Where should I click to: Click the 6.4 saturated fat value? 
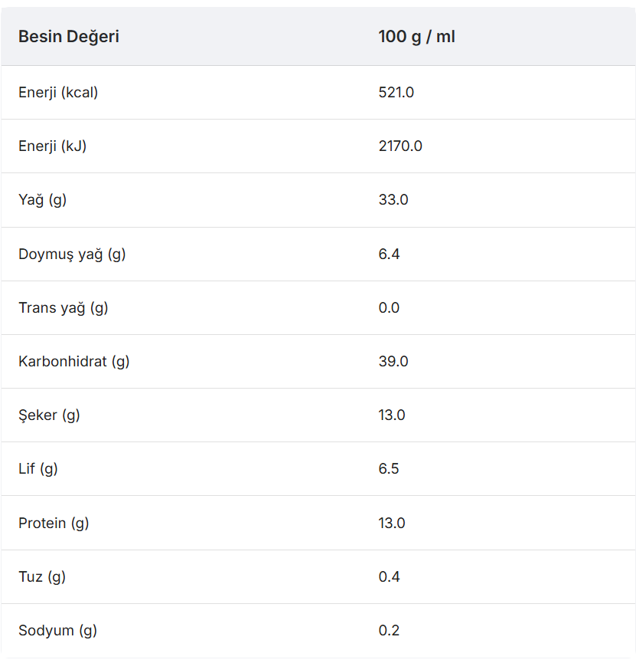[x=389, y=254]
